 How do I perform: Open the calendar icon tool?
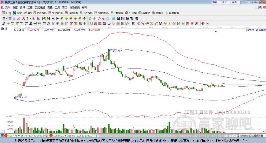tap(114, 18)
